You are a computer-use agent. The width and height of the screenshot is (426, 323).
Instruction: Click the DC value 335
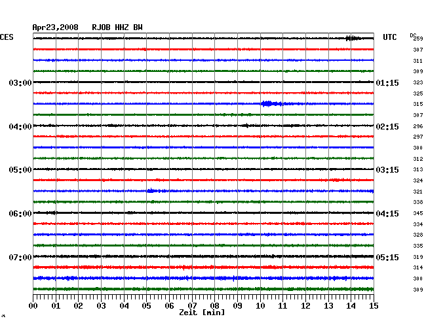tap(418, 246)
